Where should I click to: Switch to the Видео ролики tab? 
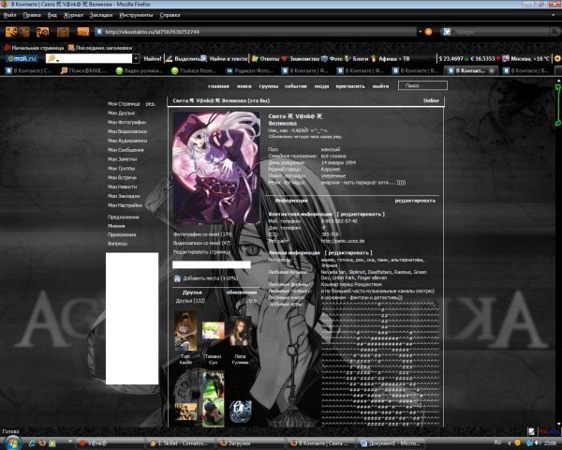click(139, 70)
